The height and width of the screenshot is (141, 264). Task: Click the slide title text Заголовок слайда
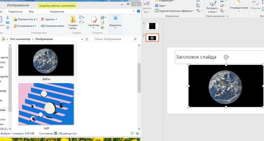pyautogui.click(x=196, y=57)
